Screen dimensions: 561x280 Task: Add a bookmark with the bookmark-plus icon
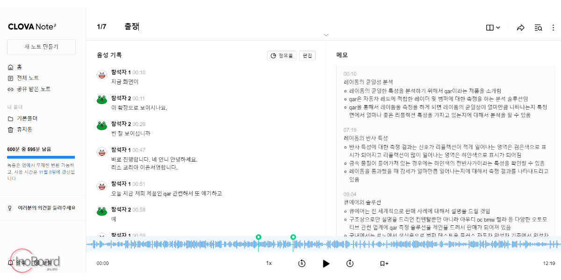point(384,263)
